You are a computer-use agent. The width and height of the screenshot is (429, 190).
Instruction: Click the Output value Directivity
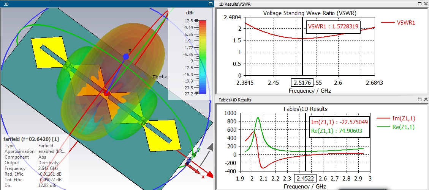[48, 163]
